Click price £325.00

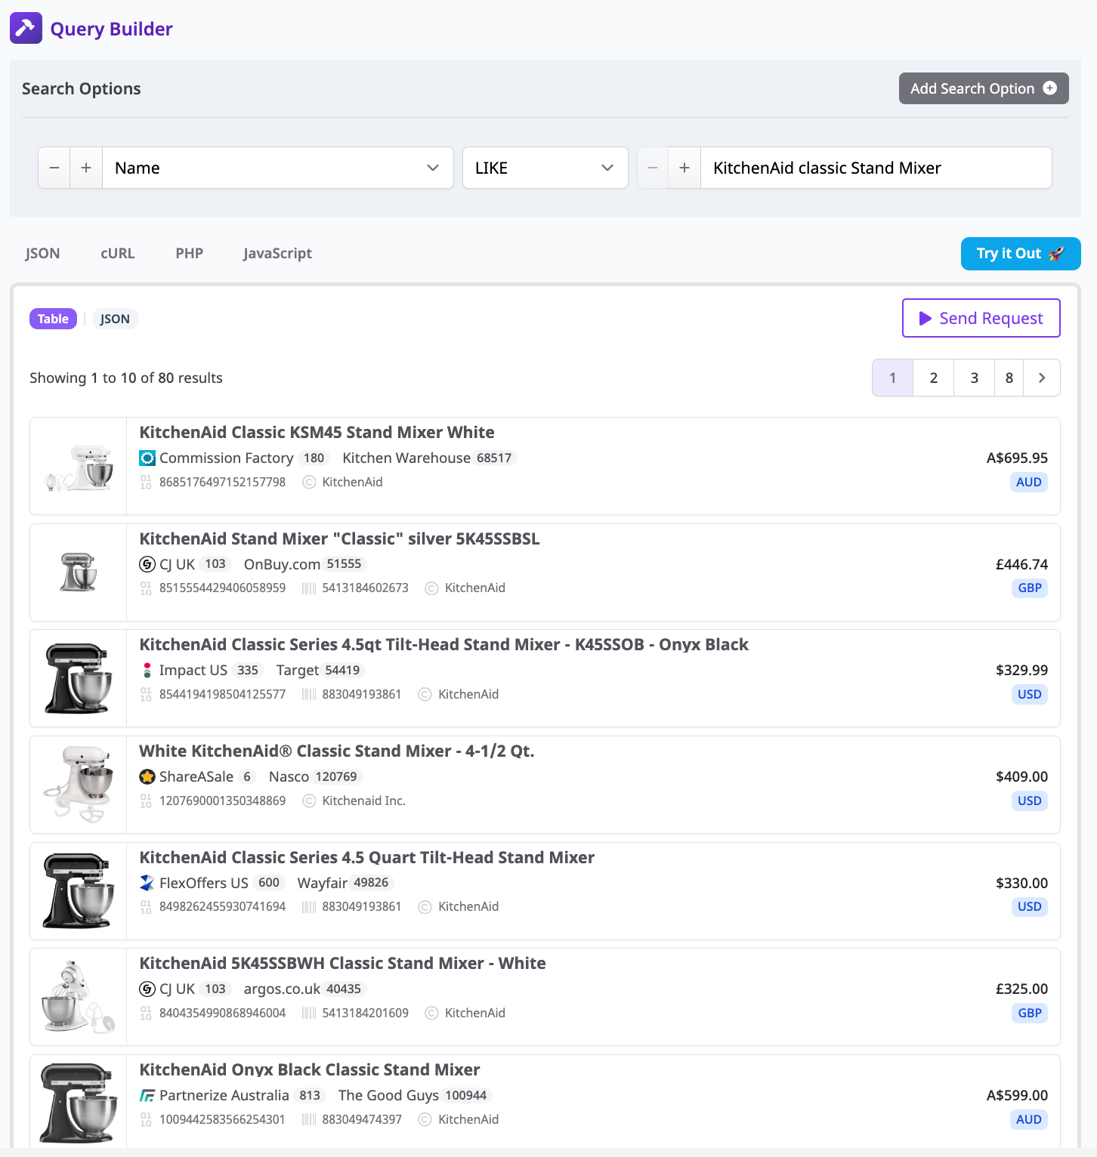tap(1021, 989)
